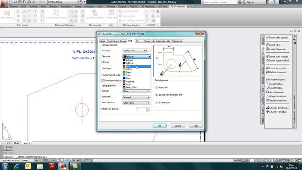Click OK in Modify Dimension Style dialog
302x170 pixels.
(x=159, y=126)
